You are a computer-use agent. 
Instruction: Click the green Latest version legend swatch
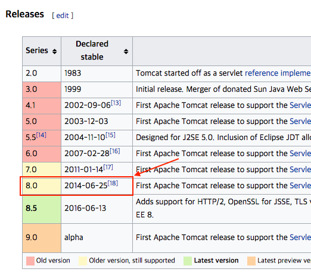188,261
